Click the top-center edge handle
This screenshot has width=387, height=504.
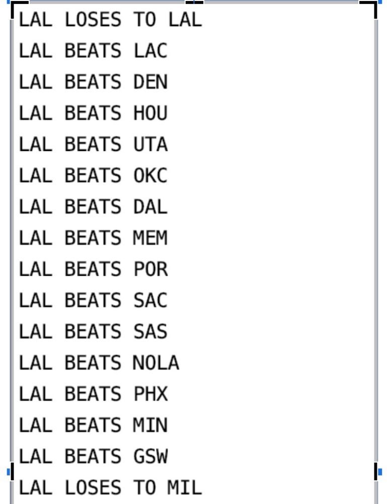click(194, 2)
